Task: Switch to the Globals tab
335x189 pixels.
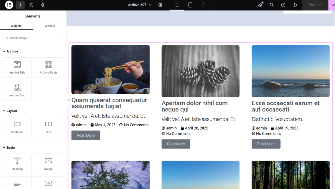Action: (x=50, y=26)
